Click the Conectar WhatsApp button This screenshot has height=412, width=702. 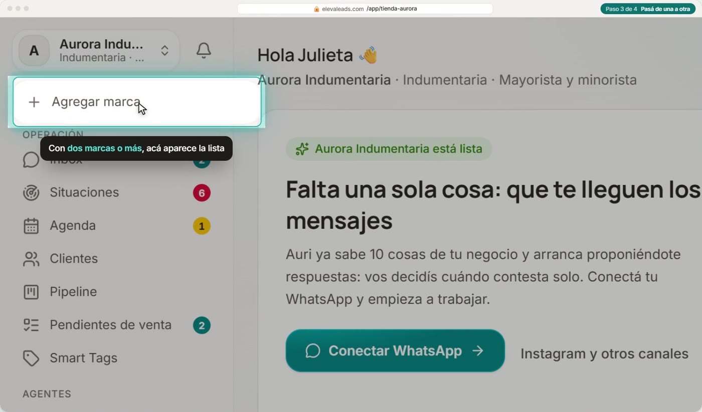[395, 351]
